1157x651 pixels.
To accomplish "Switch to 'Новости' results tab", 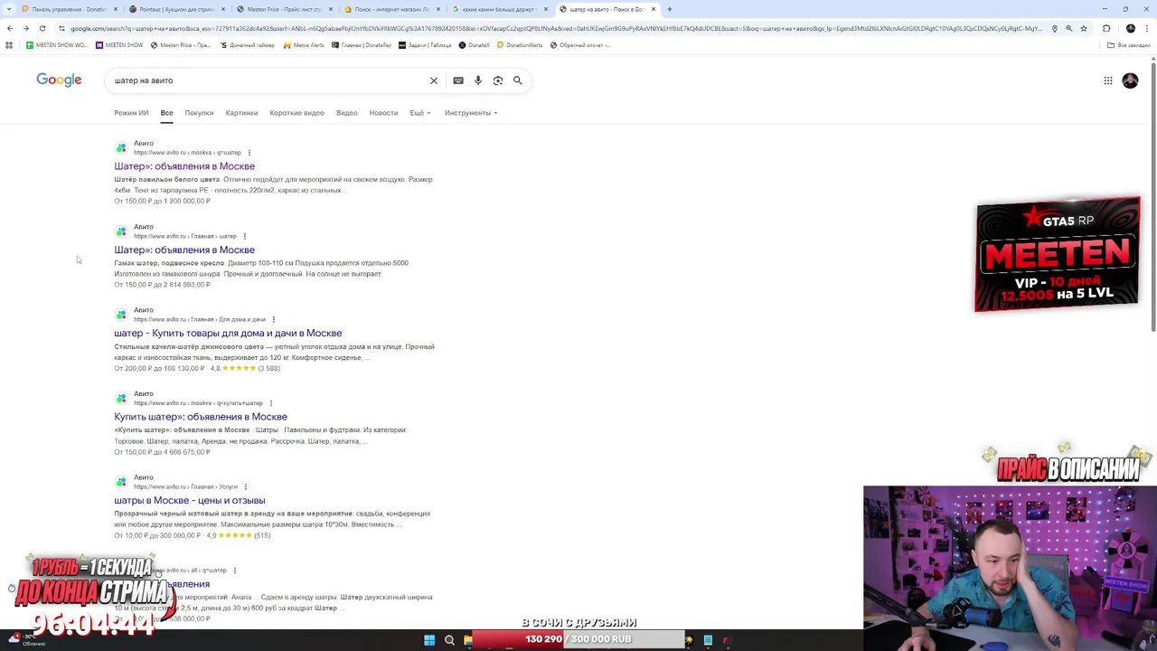I will click(x=383, y=113).
